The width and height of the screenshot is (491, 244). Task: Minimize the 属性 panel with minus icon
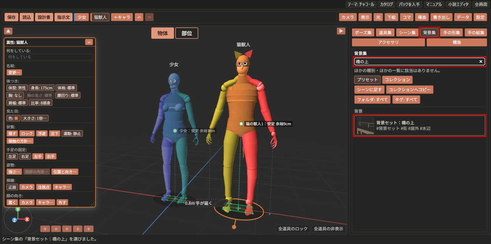point(89,42)
